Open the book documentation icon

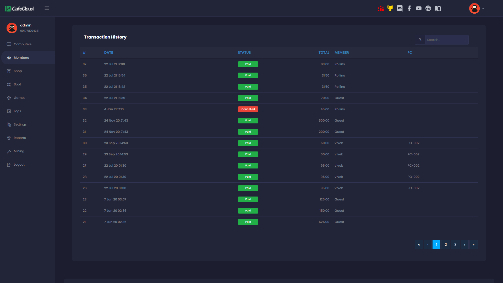(438, 8)
